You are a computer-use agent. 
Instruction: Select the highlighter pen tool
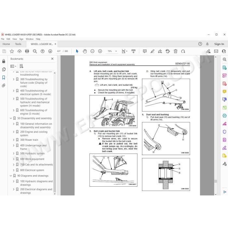(152, 51)
